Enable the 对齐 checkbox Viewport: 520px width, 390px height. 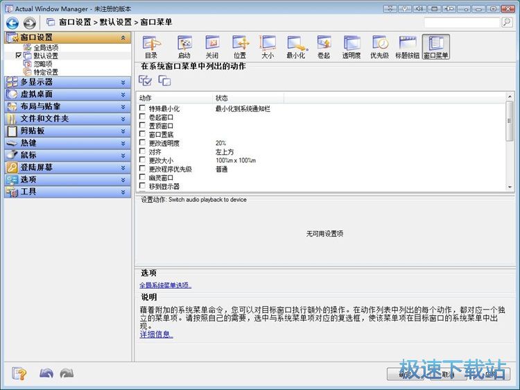142,151
